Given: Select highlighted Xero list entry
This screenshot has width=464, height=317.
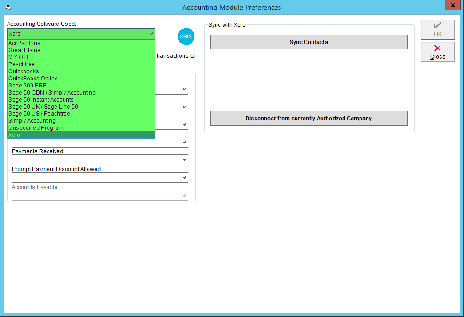Looking at the screenshot, I should click(x=81, y=135).
